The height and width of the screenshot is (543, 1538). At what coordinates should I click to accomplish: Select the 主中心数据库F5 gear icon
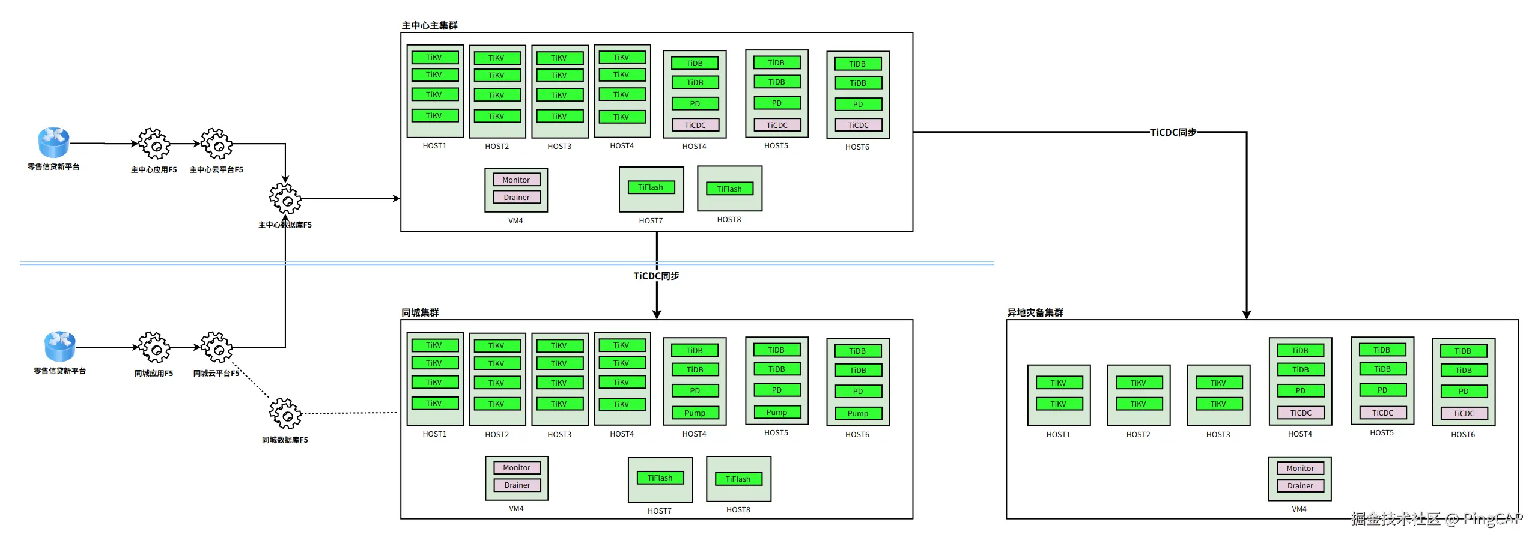pyautogui.click(x=285, y=198)
